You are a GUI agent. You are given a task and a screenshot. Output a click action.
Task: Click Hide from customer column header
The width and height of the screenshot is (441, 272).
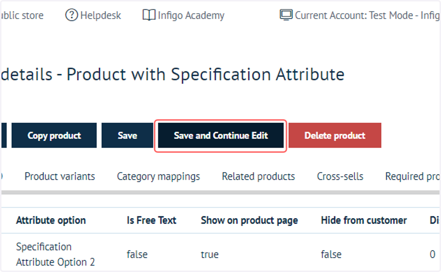click(x=364, y=220)
